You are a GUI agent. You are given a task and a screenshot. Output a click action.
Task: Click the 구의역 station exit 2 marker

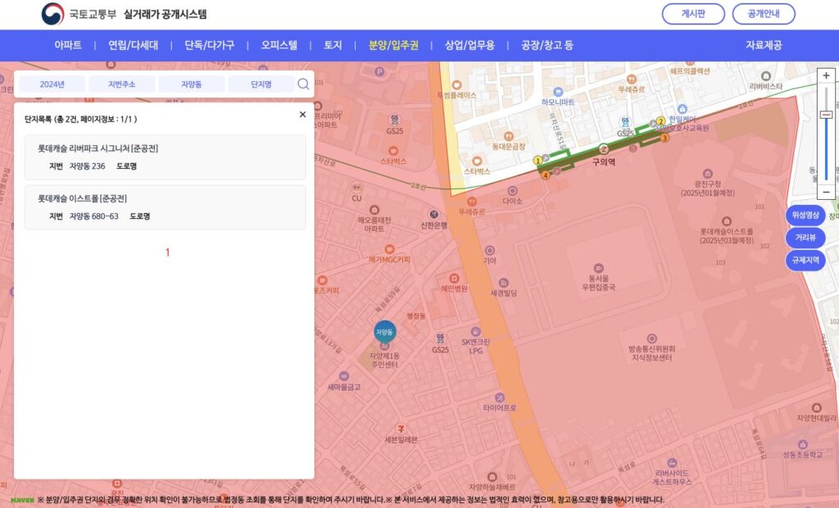[x=661, y=121]
